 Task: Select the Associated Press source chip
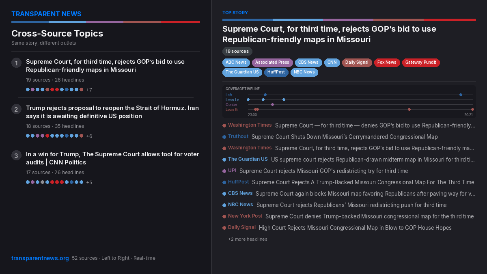pyautogui.click(x=272, y=63)
